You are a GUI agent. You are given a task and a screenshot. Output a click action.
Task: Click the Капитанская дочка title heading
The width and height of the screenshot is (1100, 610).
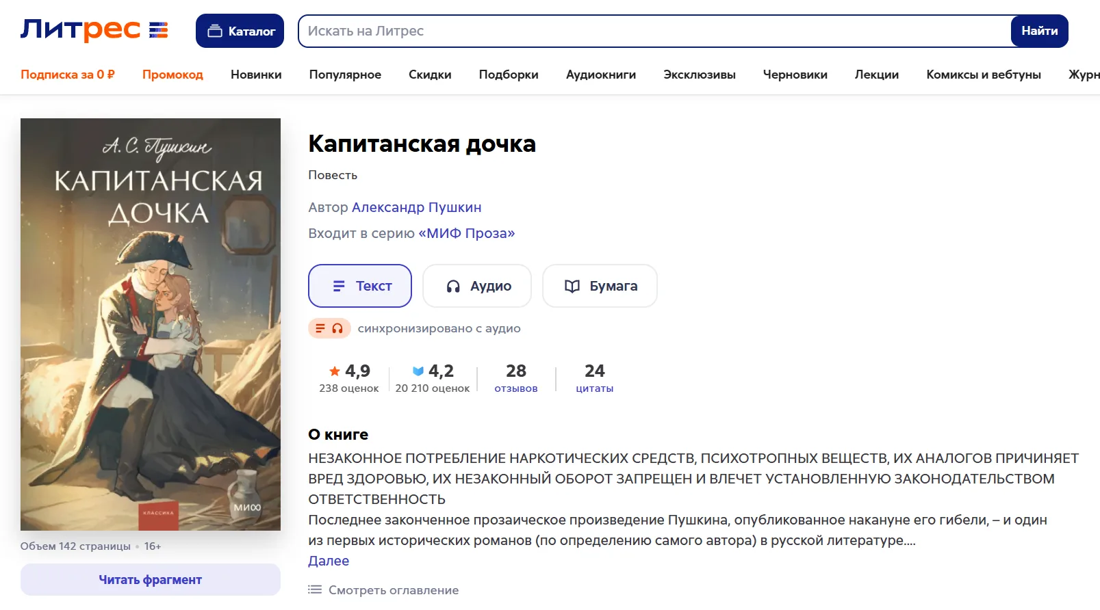coord(422,144)
